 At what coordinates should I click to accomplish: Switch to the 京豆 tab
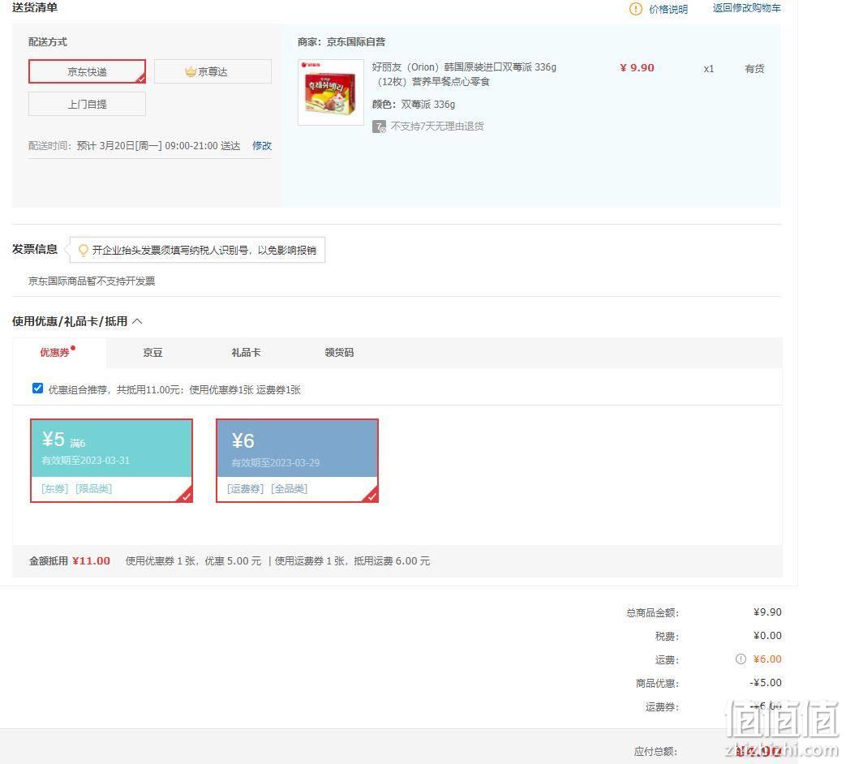(152, 352)
